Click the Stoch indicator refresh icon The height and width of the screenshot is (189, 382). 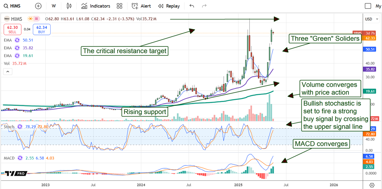click(x=20, y=127)
